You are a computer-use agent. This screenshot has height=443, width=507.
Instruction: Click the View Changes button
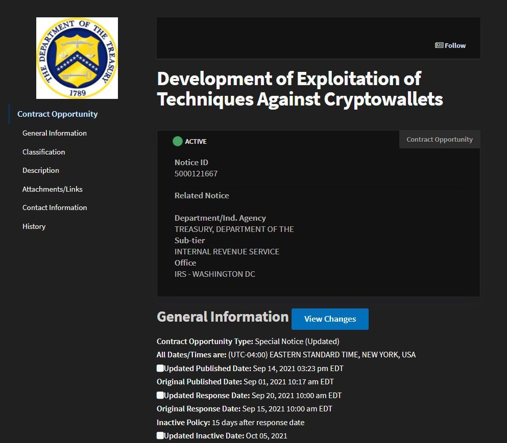(x=330, y=319)
